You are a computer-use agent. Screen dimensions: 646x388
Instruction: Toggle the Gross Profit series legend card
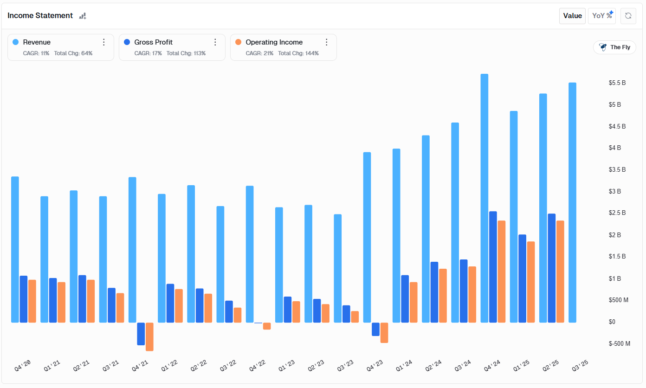coord(167,47)
